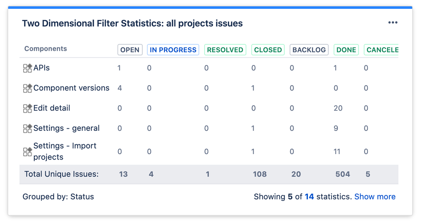Click the OPEN status badge
This screenshot has height=222, width=421.
(x=130, y=50)
